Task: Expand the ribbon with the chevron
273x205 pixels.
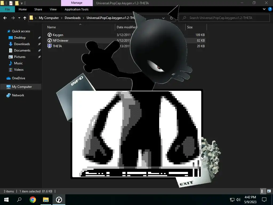Action: coord(264,9)
